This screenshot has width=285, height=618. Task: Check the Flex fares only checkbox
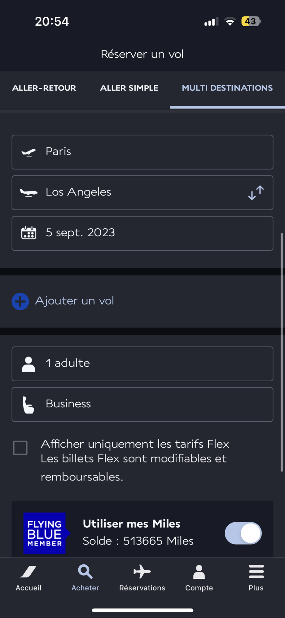[x=20, y=448]
